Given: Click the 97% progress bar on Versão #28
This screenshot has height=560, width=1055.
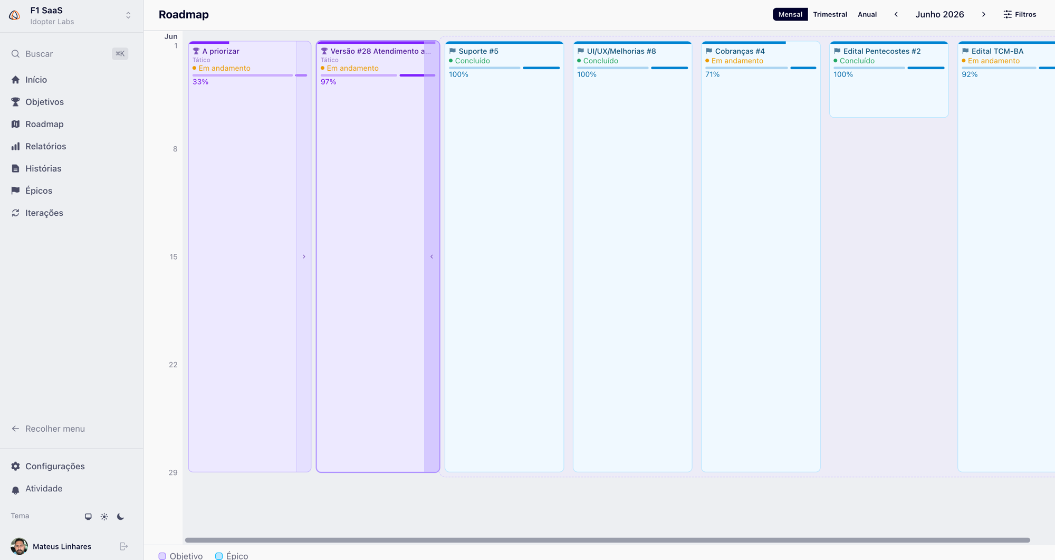Looking at the screenshot, I should (378, 75).
